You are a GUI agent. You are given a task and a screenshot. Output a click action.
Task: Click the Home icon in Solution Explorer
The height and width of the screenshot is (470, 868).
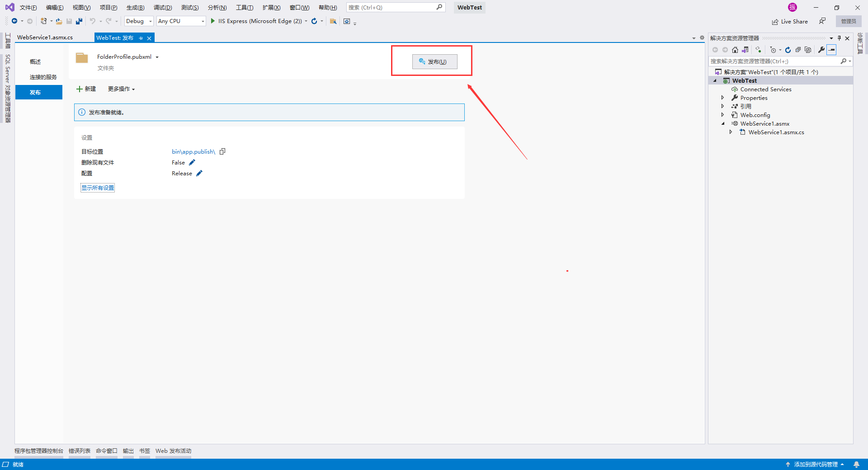(x=734, y=50)
